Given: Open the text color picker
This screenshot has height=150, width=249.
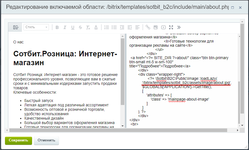Looking at the screenshot, I should pos(96,27).
